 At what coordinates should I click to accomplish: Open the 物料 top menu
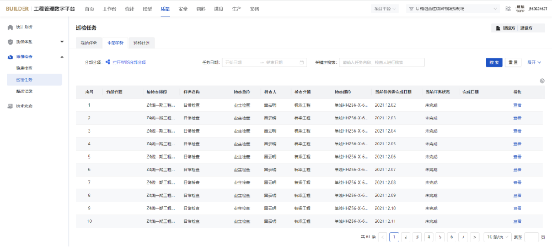point(201,9)
